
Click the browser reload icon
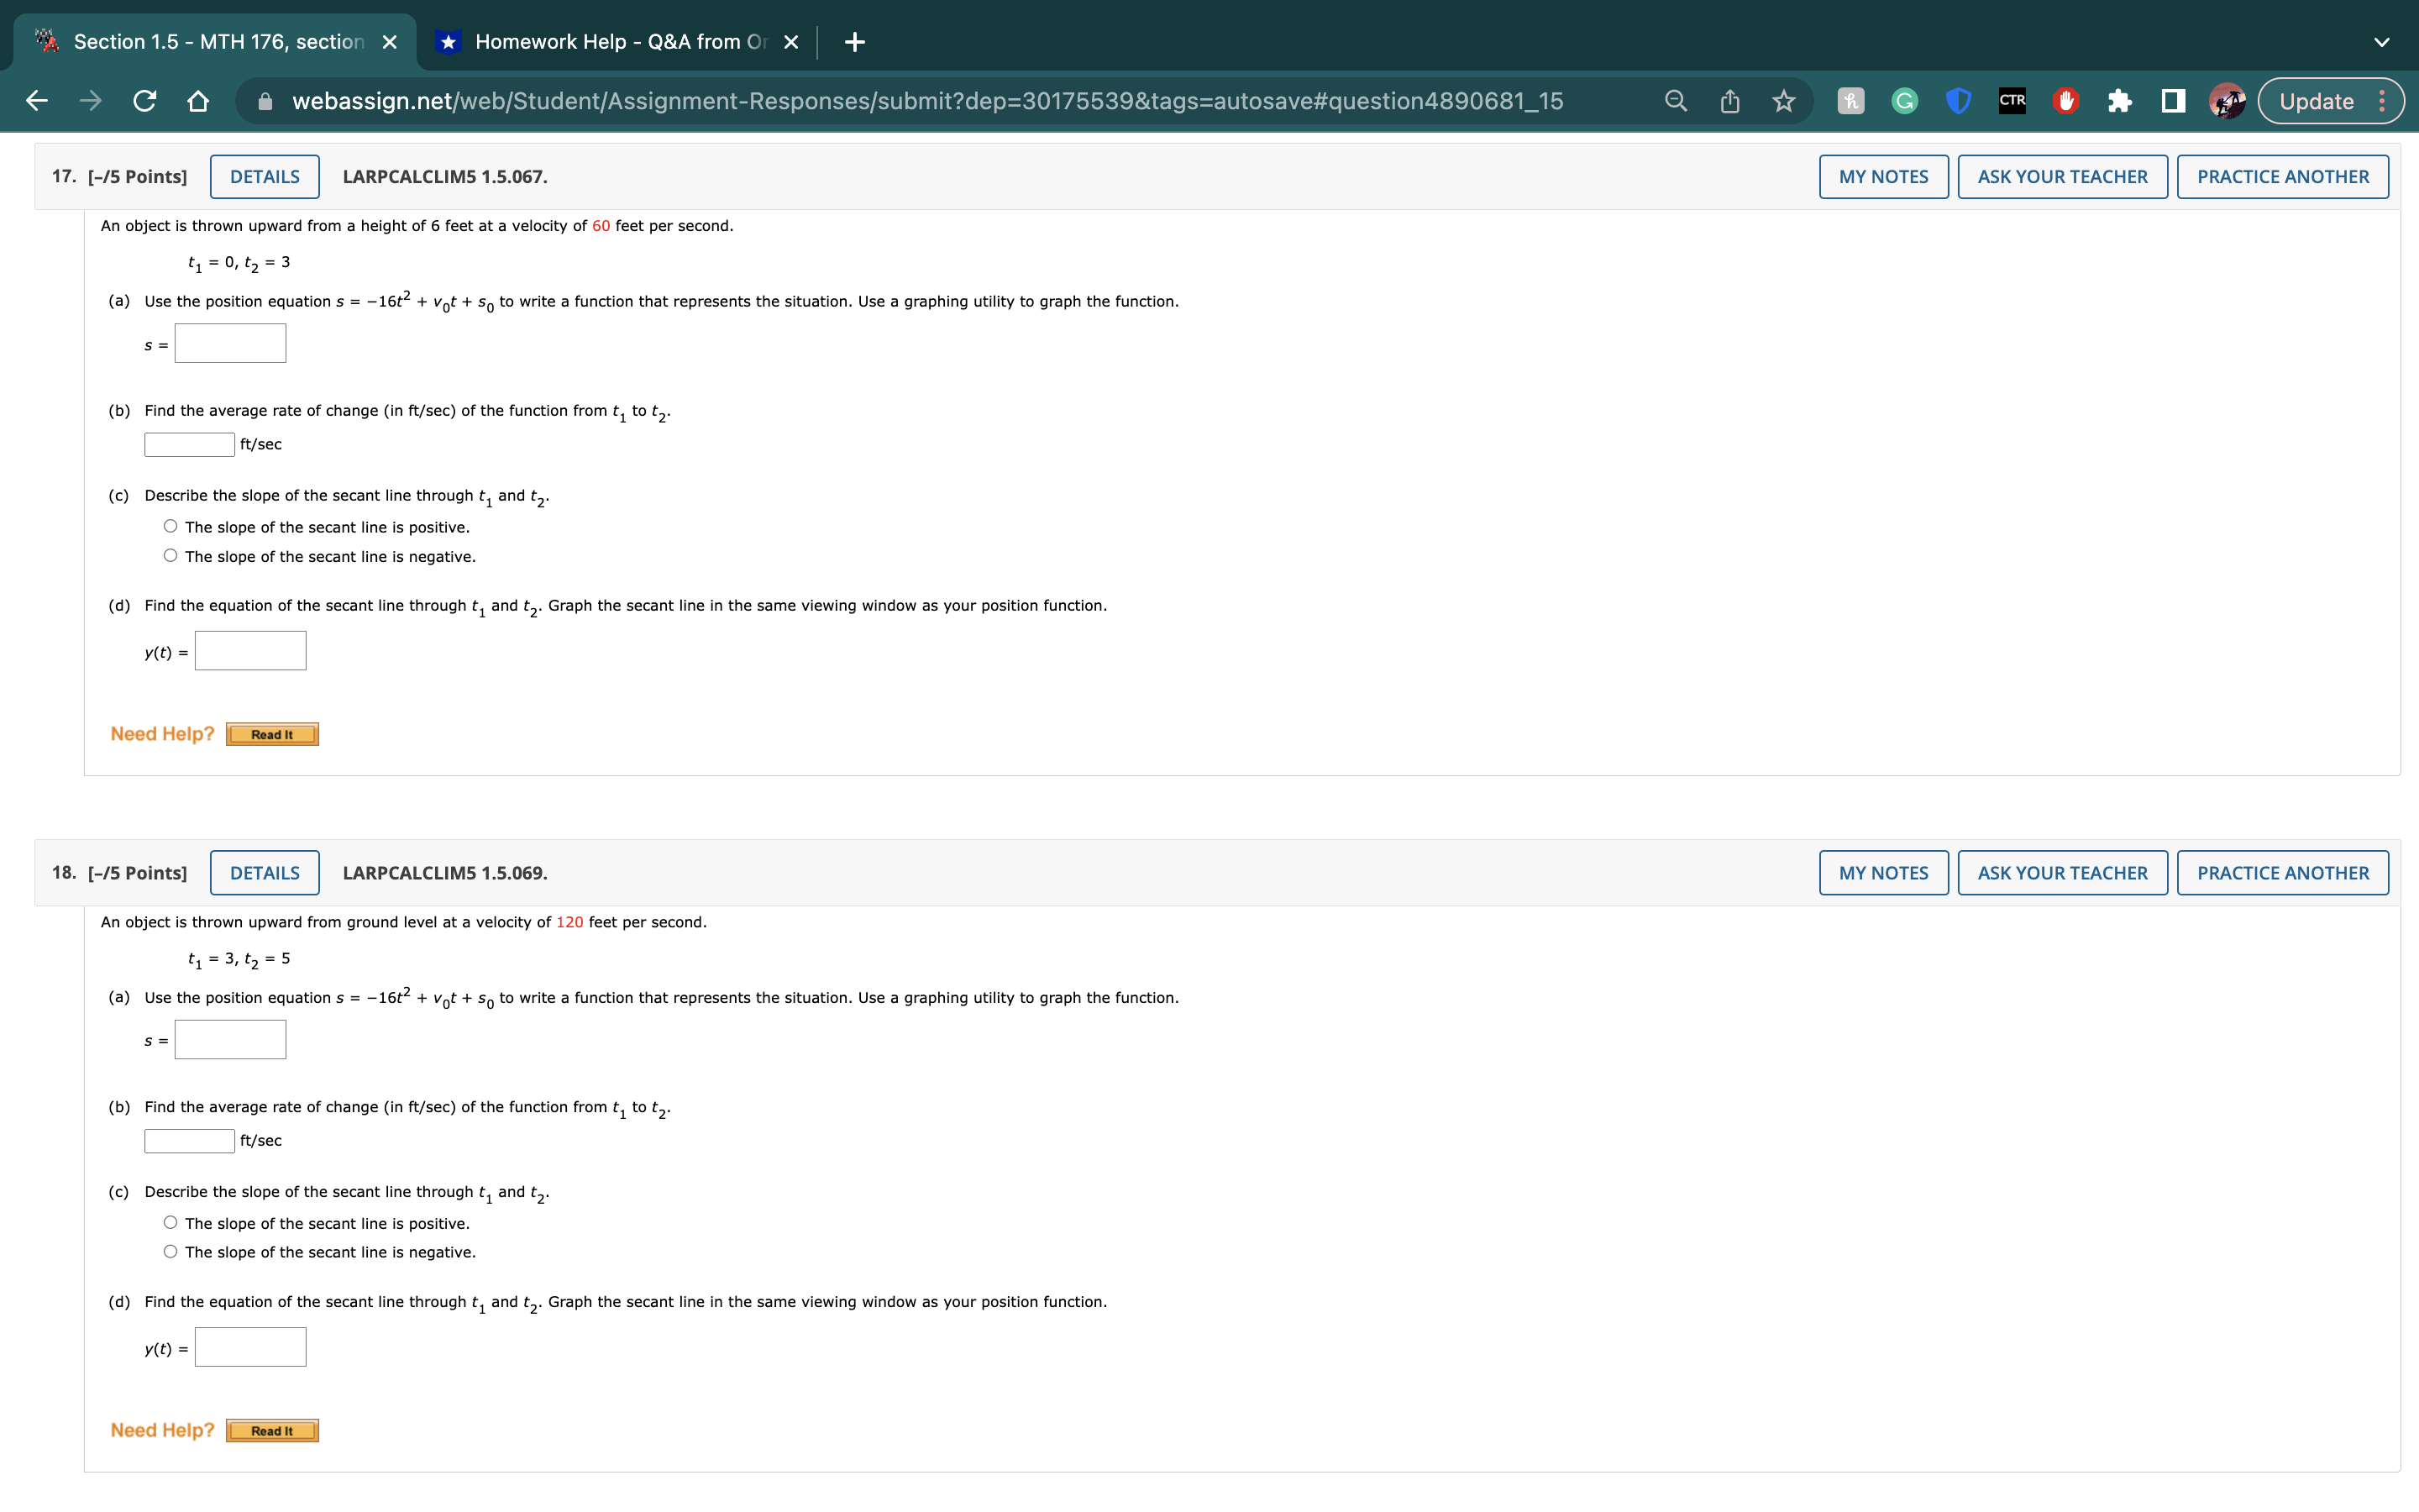click(x=144, y=101)
